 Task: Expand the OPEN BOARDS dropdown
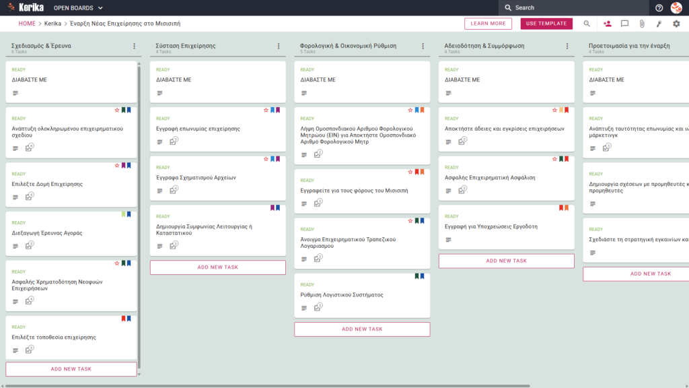(78, 8)
